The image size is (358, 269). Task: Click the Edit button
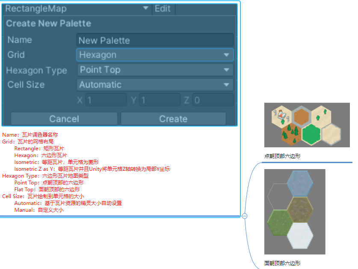[163, 8]
